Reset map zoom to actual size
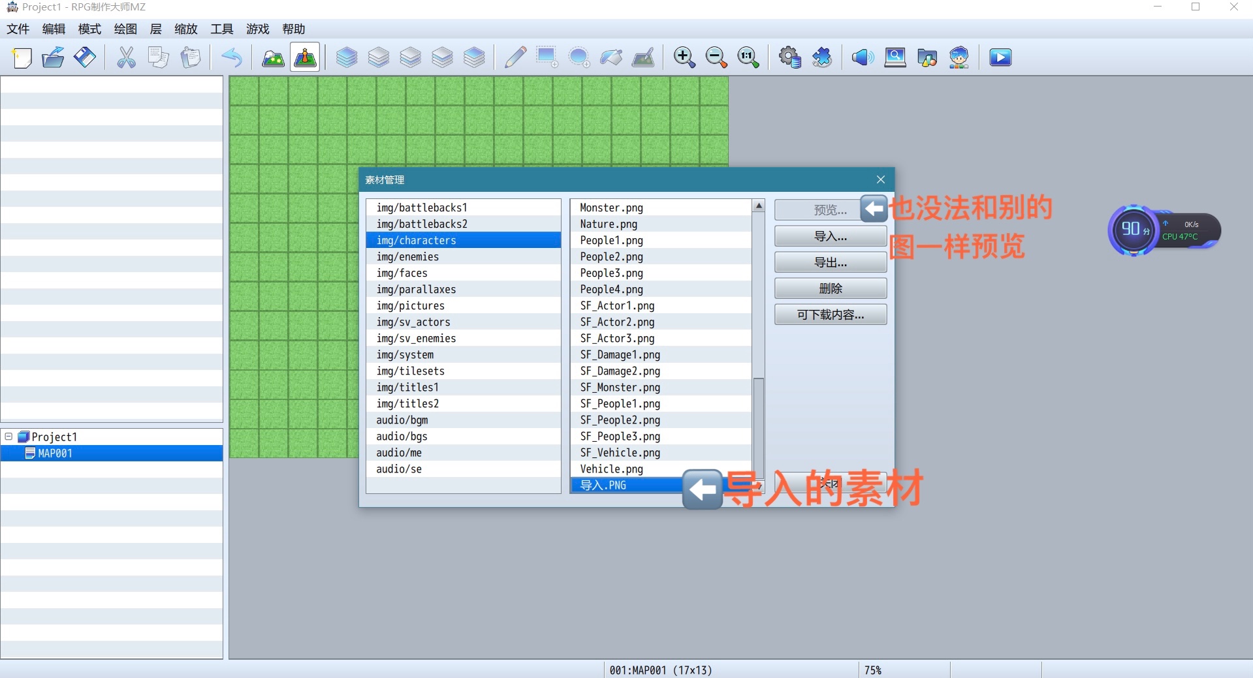 coord(748,57)
